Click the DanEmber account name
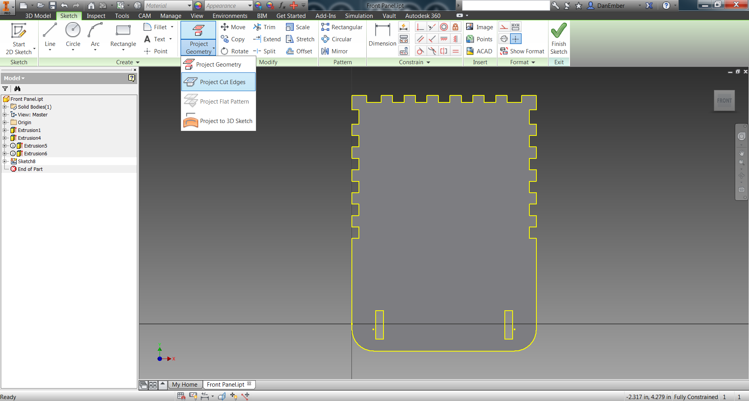749x401 pixels. tap(611, 5)
